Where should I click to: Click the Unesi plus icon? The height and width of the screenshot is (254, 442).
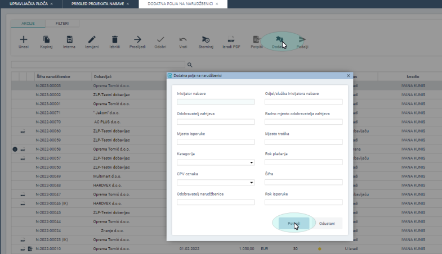tap(24, 39)
